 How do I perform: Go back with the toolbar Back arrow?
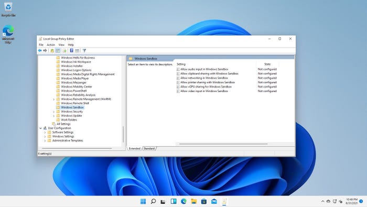(40, 50)
